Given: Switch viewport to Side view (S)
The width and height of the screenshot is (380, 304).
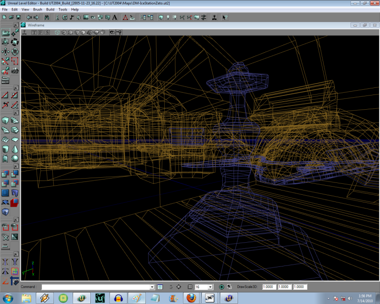Looking at the screenshot, I should coord(47,32).
